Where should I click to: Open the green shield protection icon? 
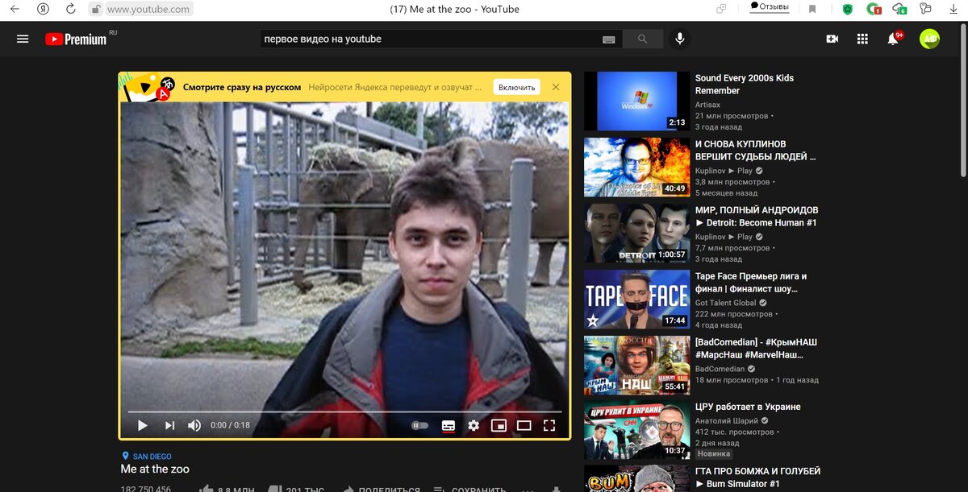(847, 9)
